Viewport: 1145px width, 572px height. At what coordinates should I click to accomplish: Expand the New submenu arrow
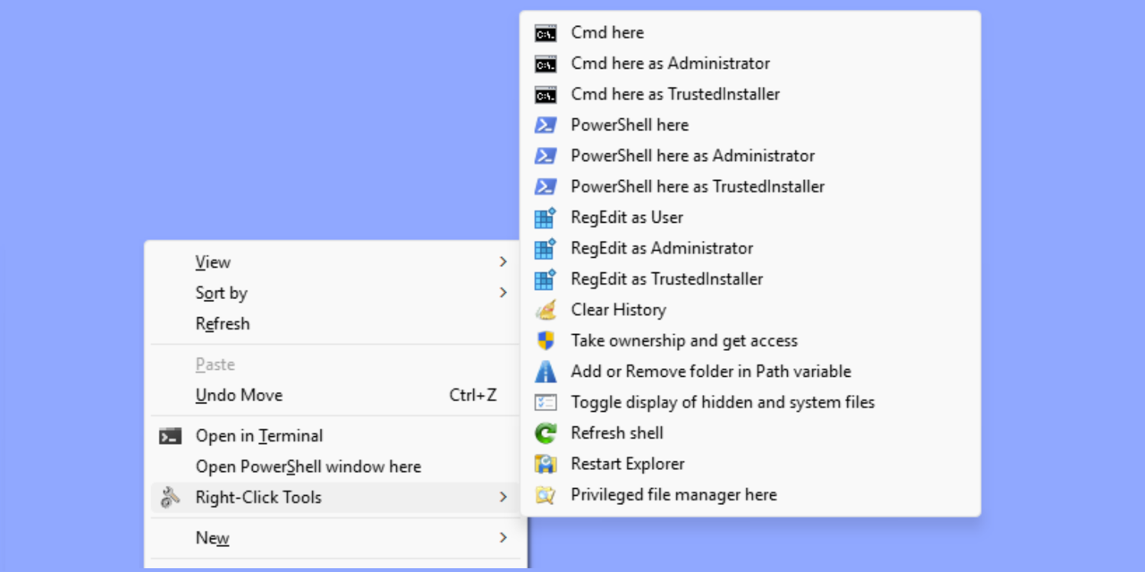click(x=503, y=538)
